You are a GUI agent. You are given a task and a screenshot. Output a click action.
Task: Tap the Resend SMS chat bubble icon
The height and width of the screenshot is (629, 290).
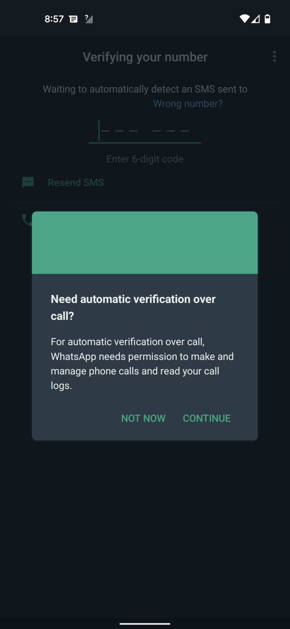click(x=28, y=183)
